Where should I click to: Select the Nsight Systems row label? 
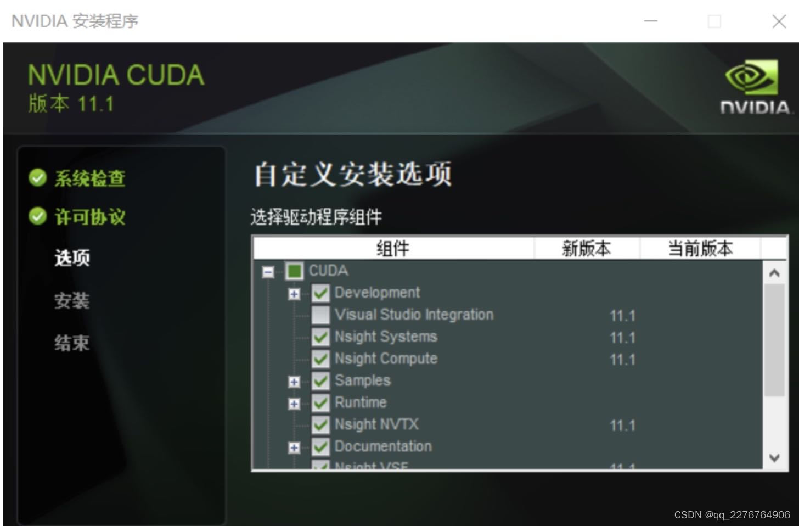click(386, 337)
